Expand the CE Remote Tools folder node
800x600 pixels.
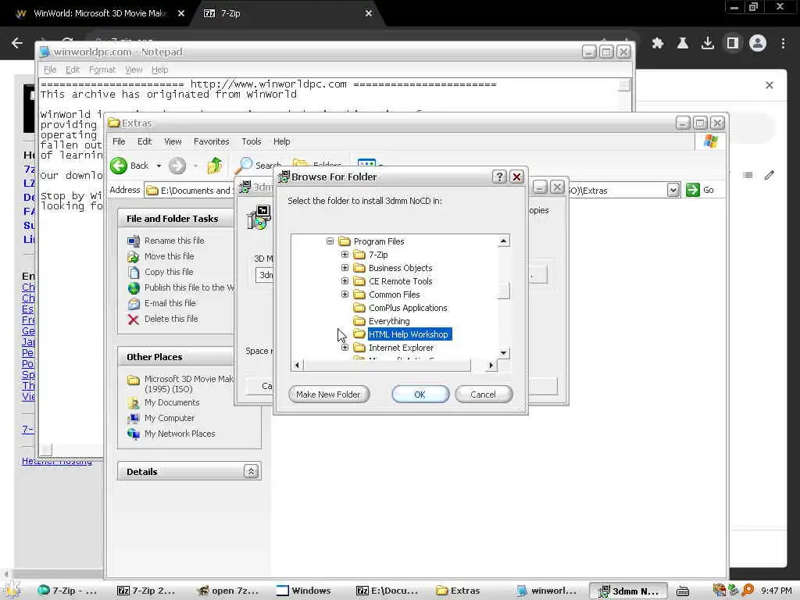click(x=345, y=280)
